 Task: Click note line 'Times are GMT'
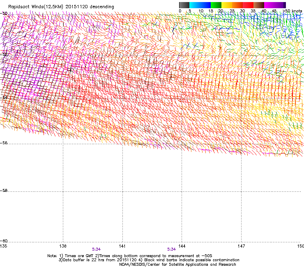[130, 256]
